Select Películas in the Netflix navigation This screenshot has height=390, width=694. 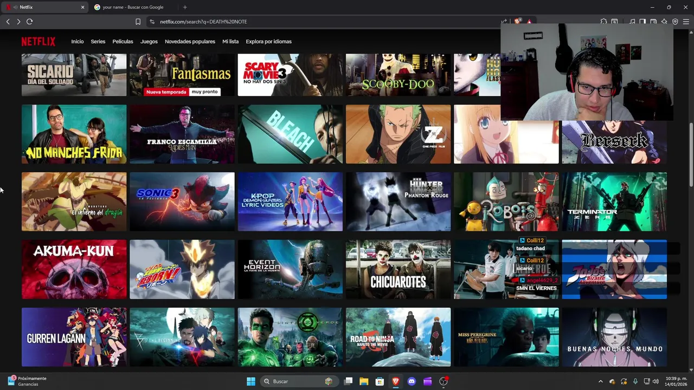[123, 42]
